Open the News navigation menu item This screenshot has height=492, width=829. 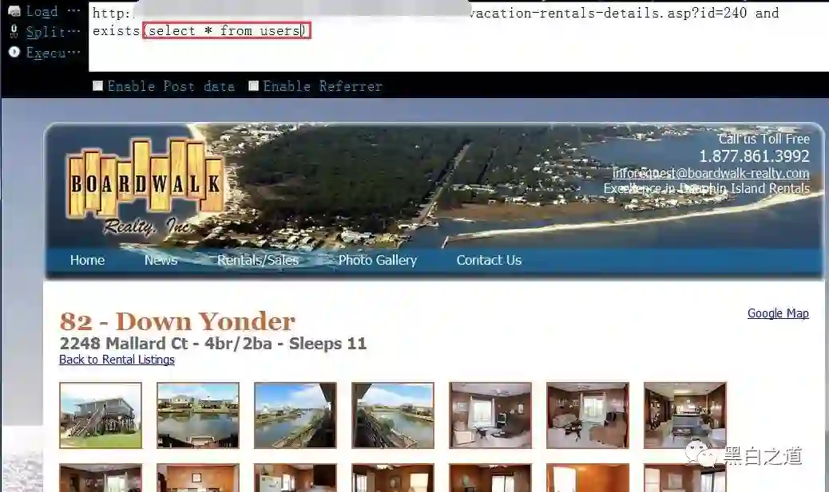tap(161, 260)
